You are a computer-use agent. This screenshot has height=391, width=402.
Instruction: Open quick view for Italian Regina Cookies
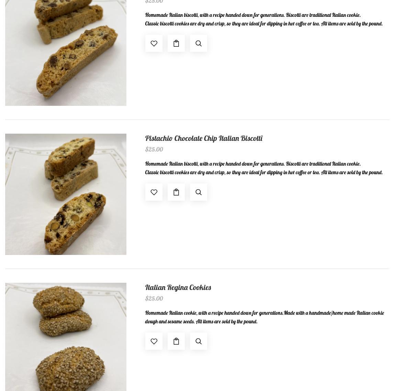pos(199,341)
